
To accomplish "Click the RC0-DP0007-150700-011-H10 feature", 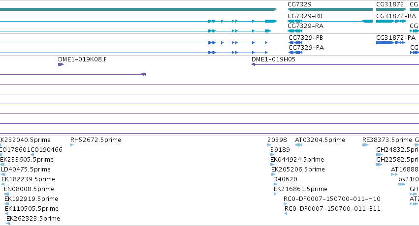I will (x=332, y=199).
